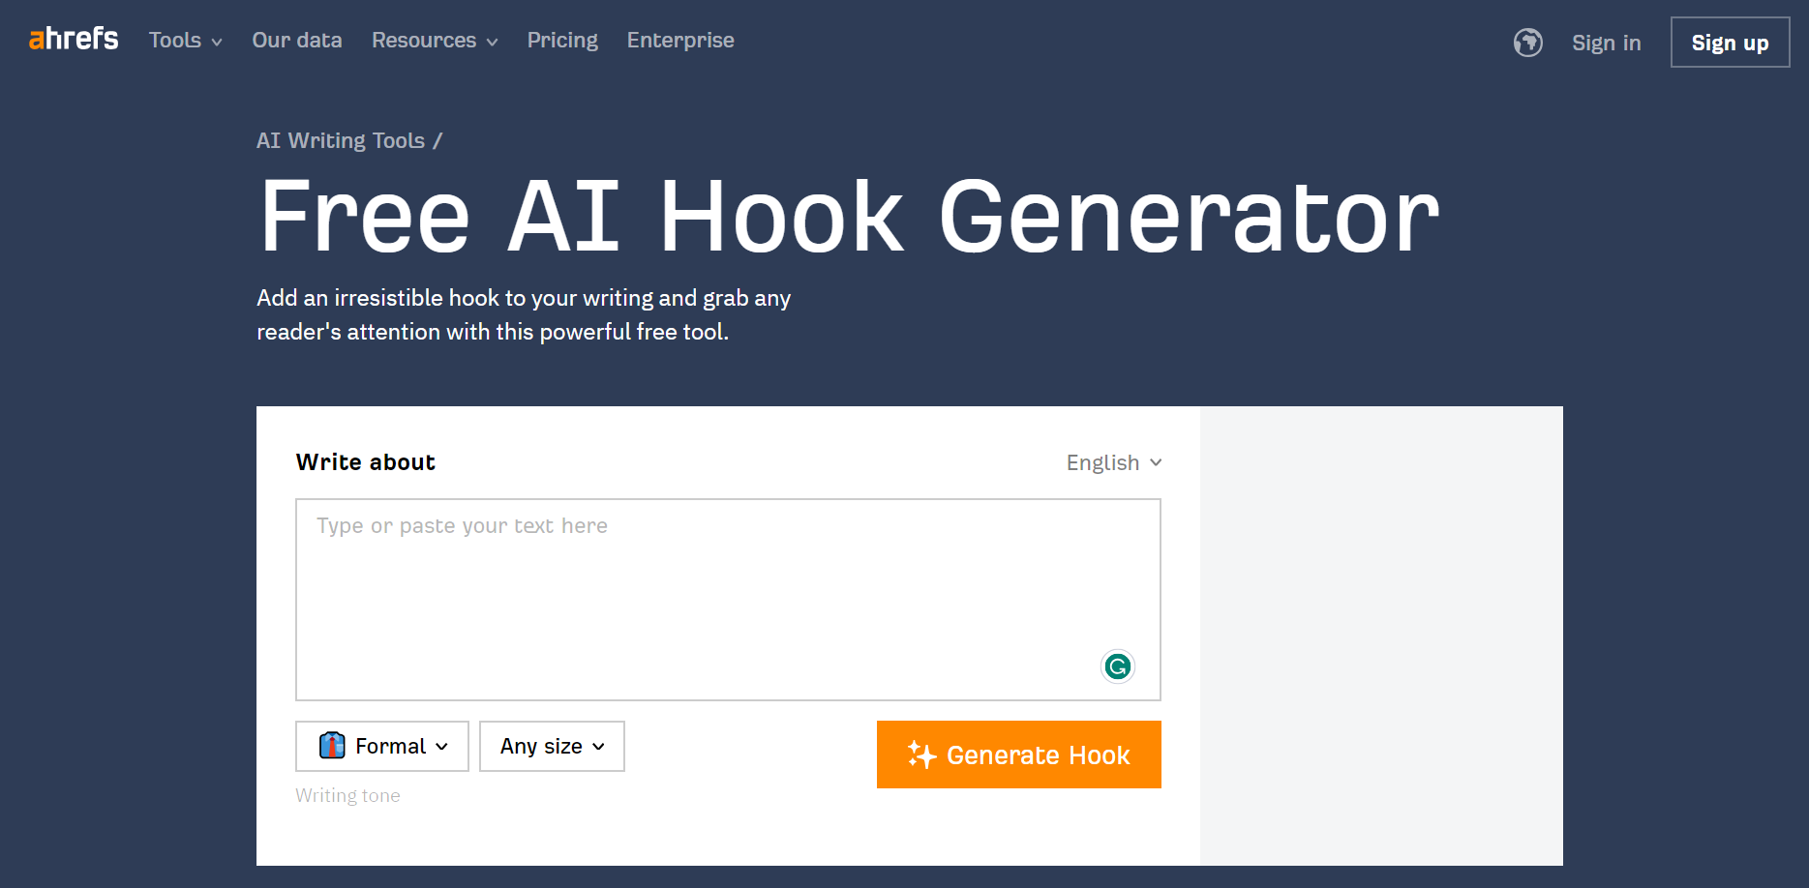1809x888 pixels.
Task: Click the Write about label
Action: 366,462
